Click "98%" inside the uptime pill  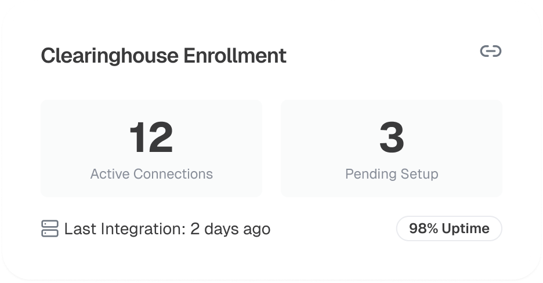coord(423,228)
